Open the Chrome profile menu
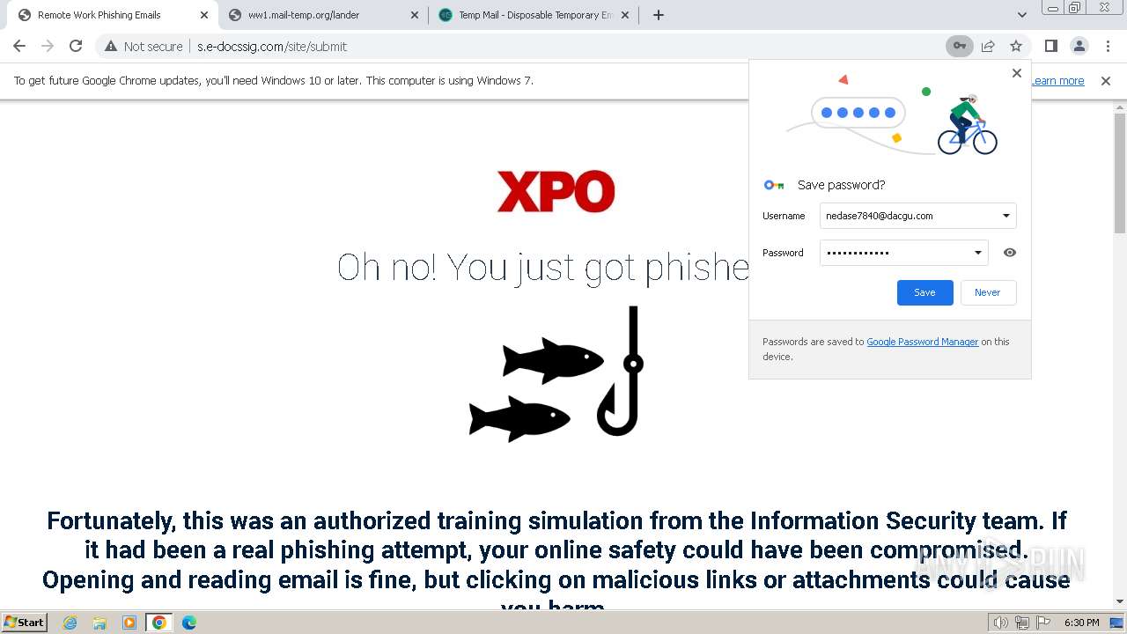The height and width of the screenshot is (634, 1127). pos(1079,46)
